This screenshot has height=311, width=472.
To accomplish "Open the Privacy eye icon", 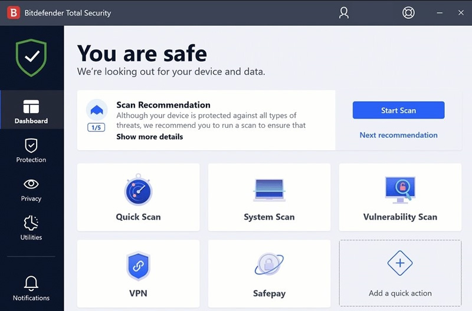I will [31, 184].
